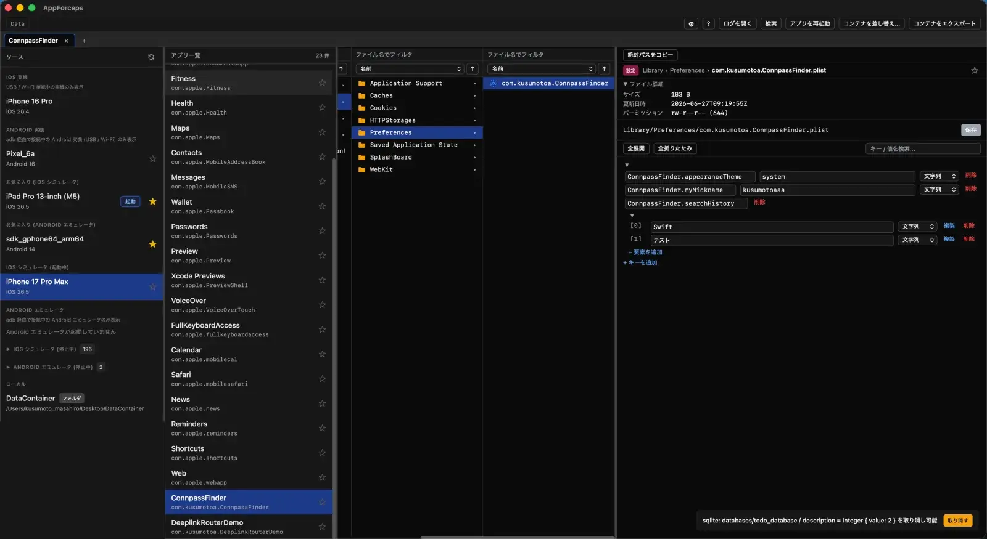Change type dropdown for appearanceTheme
Viewport: 987px width, 539px height.
[939, 176]
